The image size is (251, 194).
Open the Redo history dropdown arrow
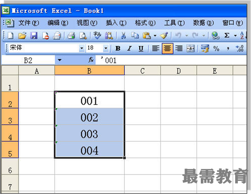point(204,36)
